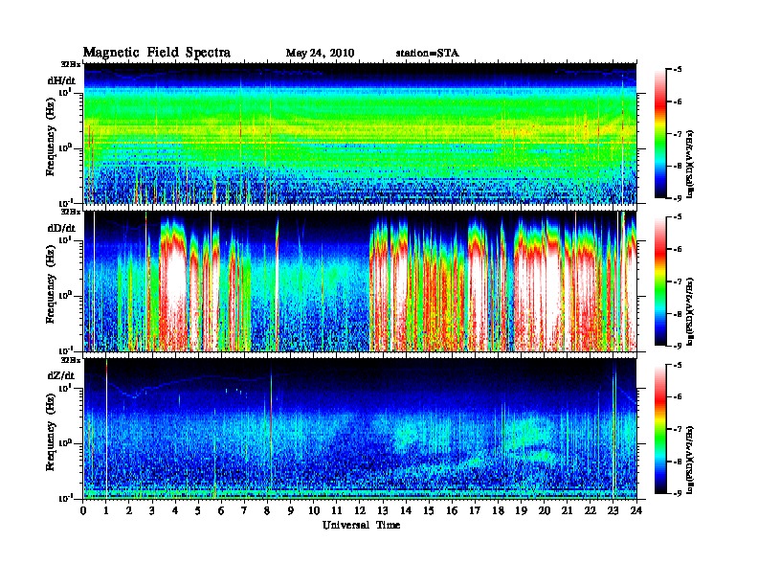
Task: Click hour "9" on the Universal Time axis
Action: [291, 511]
